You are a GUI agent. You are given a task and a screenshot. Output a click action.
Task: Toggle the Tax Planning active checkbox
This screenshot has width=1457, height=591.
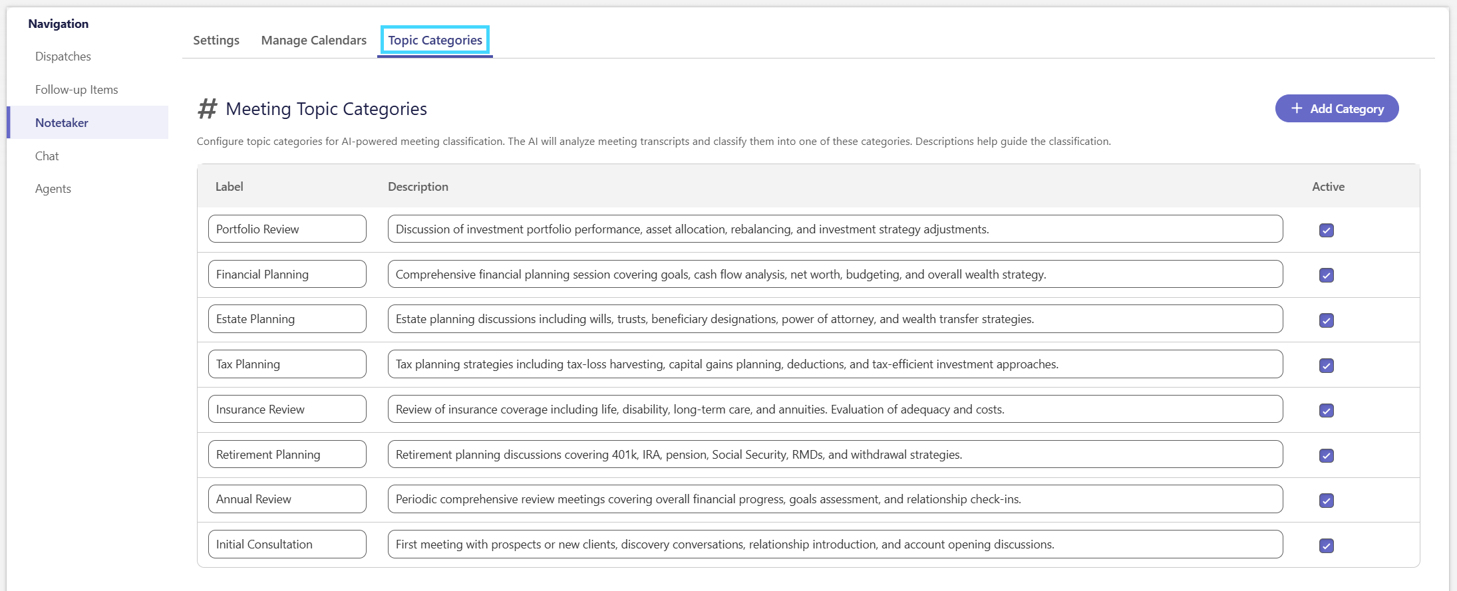click(x=1326, y=366)
